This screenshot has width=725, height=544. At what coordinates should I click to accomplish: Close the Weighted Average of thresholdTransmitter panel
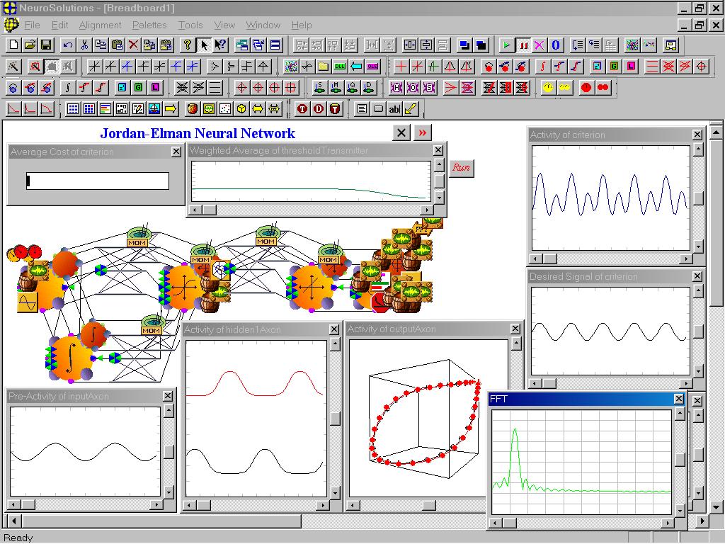pyautogui.click(x=438, y=150)
